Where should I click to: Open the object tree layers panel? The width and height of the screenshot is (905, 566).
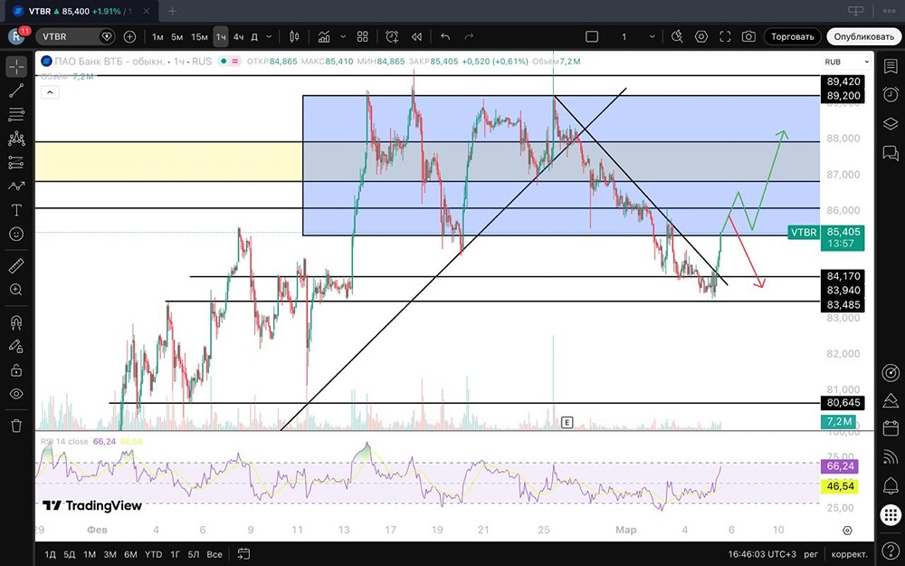coord(891,123)
